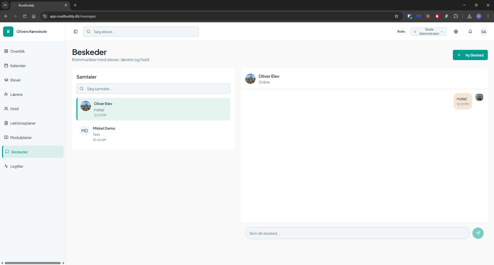Image resolution: width=494 pixels, height=265 pixels.
Task: Click Oliver Elev avatar in chat header
Action: pos(250,79)
